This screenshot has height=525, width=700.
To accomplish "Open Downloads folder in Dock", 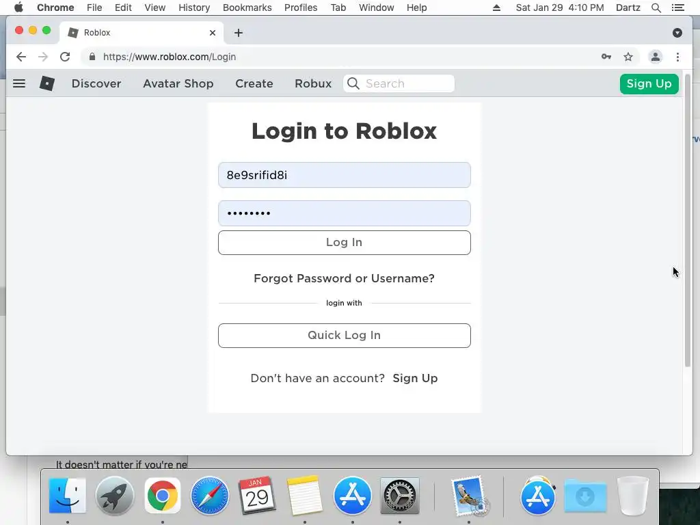I will tap(585, 496).
